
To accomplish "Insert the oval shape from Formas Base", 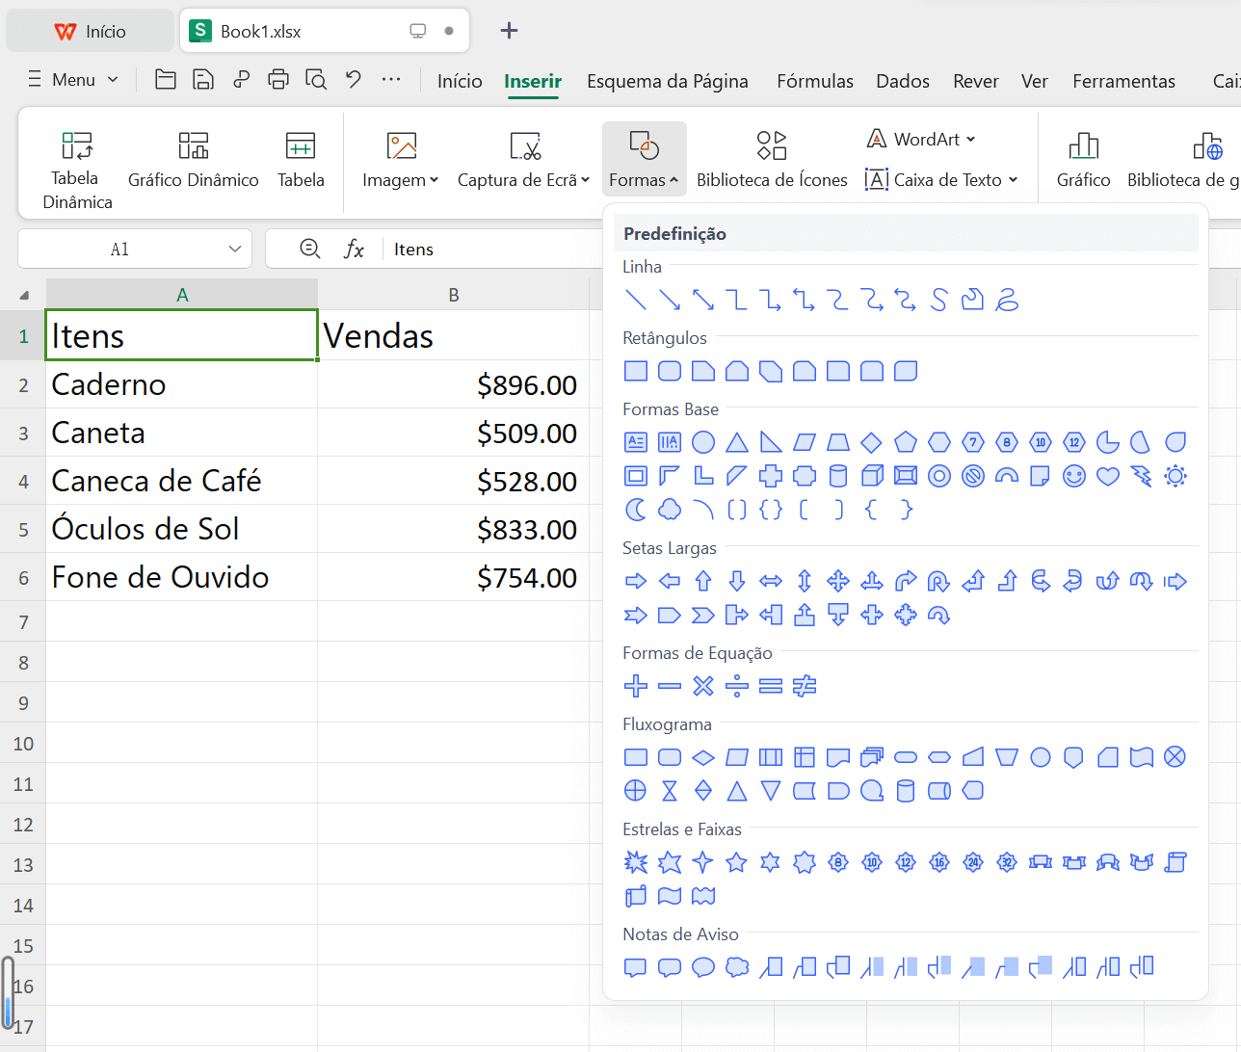I will tap(703, 442).
